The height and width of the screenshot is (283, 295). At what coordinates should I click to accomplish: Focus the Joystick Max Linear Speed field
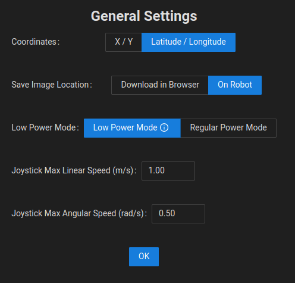coord(168,171)
